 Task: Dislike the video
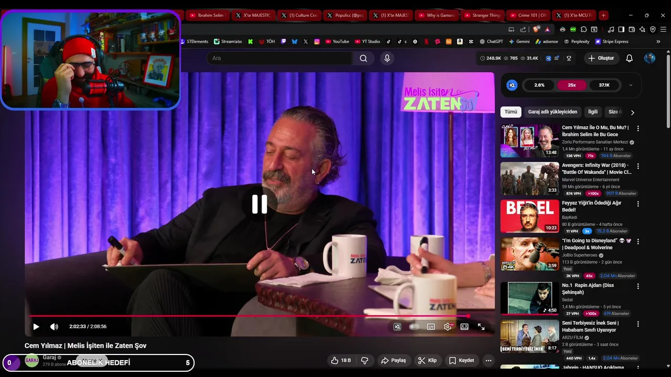(365, 360)
